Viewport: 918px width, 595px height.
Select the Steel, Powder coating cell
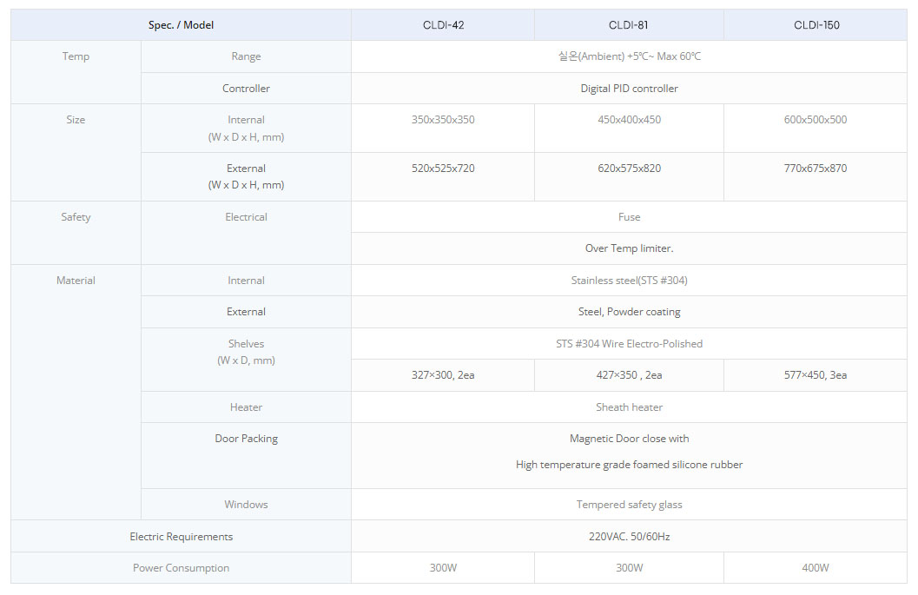pyautogui.click(x=630, y=312)
